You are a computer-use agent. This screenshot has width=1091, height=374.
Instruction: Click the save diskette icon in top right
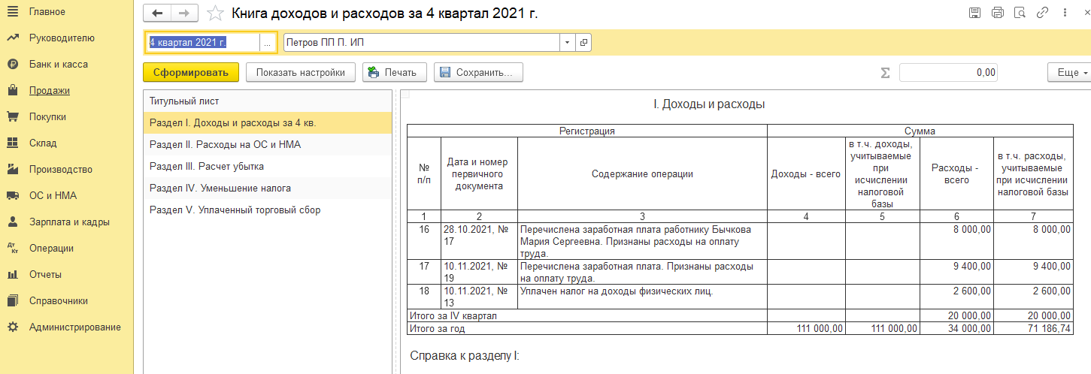click(974, 13)
